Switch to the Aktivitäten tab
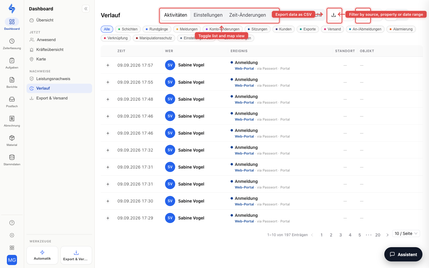 click(x=175, y=15)
